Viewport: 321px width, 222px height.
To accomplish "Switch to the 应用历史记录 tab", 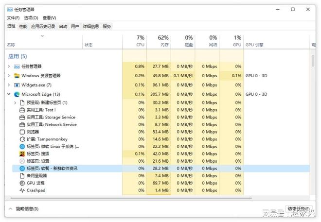I will [43, 26].
